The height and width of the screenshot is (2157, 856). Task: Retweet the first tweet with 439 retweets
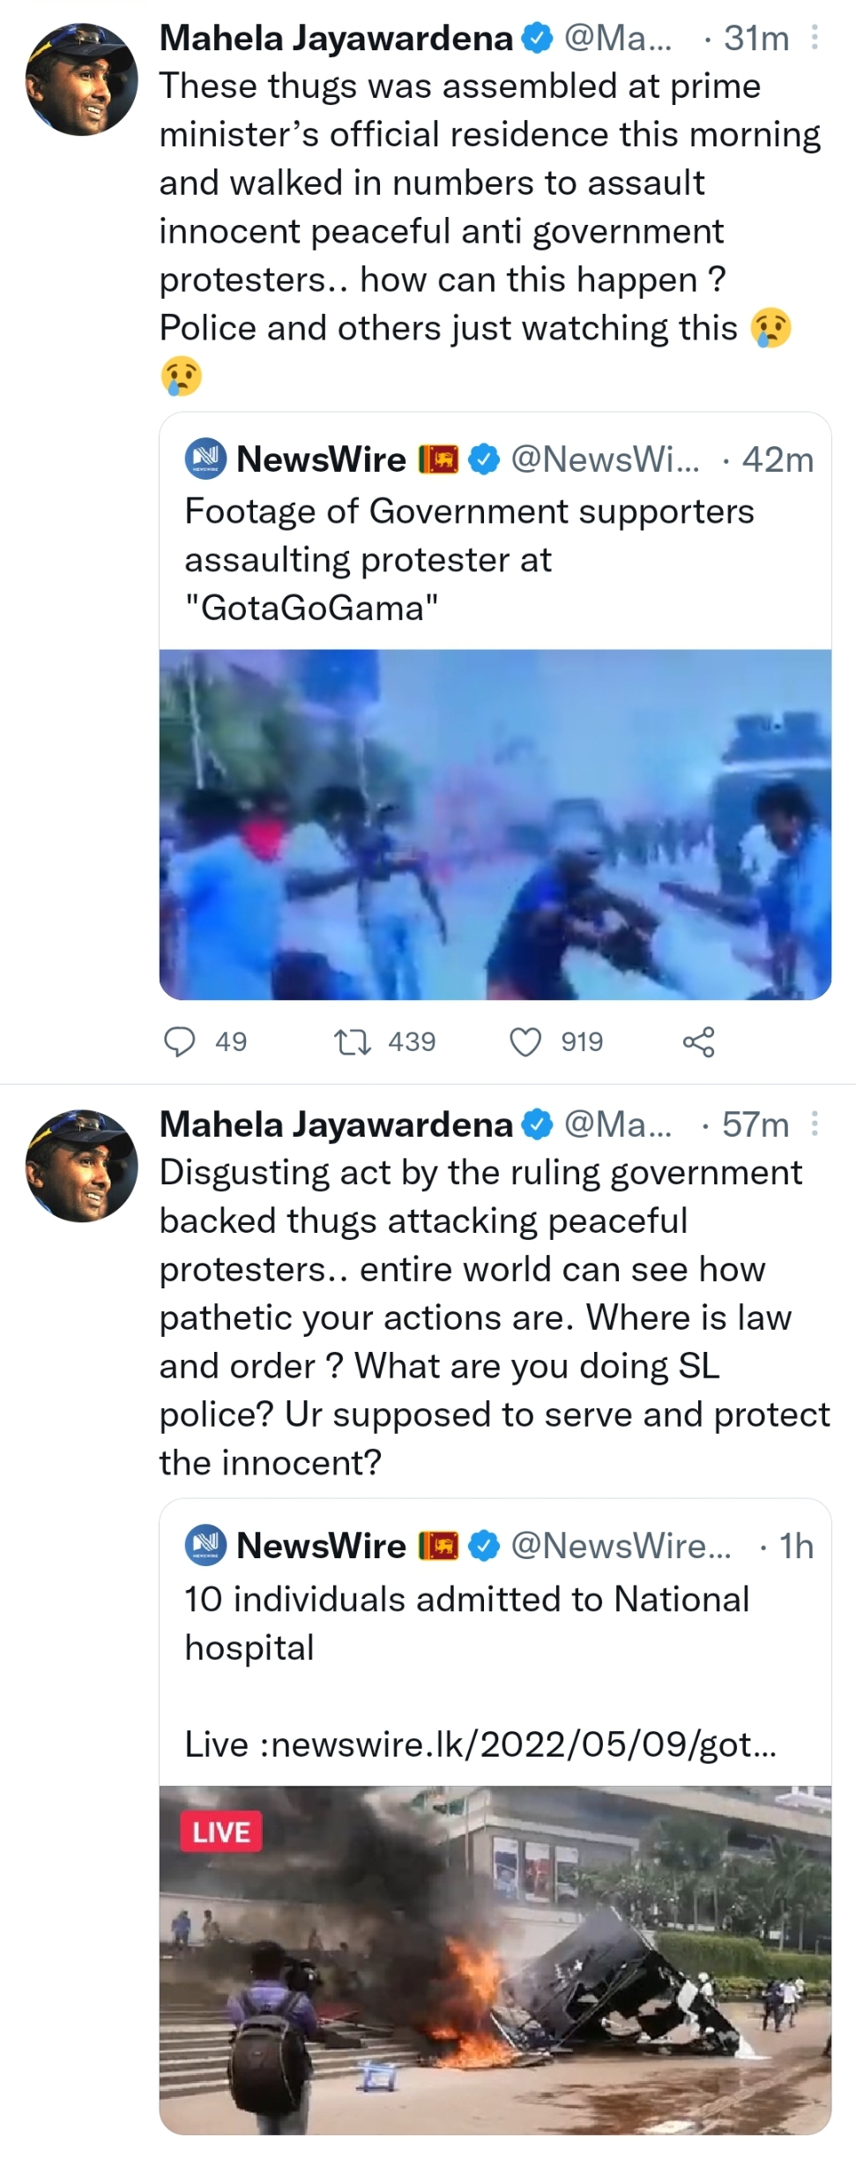click(x=354, y=1041)
